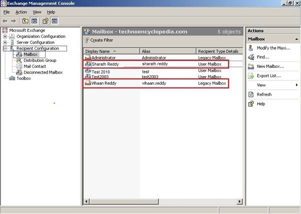The height and width of the screenshot is (214, 301).
Task: Click Refresh in the Actions pane
Action: pyautogui.click(x=263, y=94)
